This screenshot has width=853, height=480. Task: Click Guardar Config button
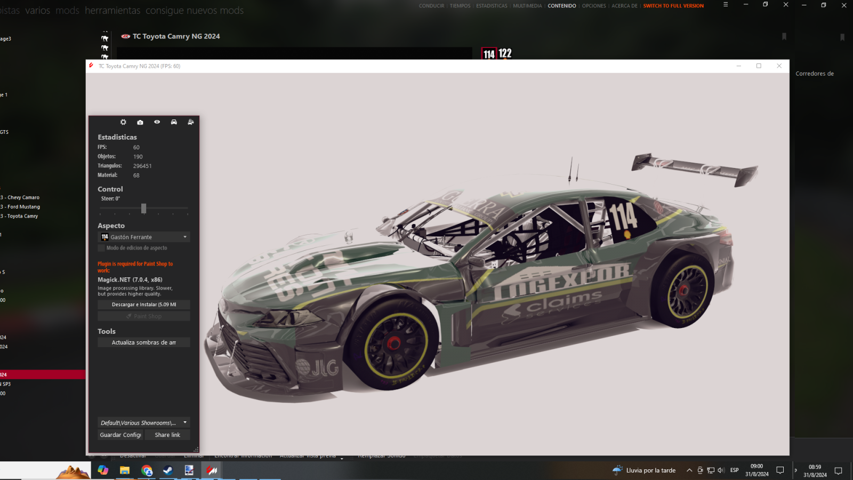click(120, 435)
